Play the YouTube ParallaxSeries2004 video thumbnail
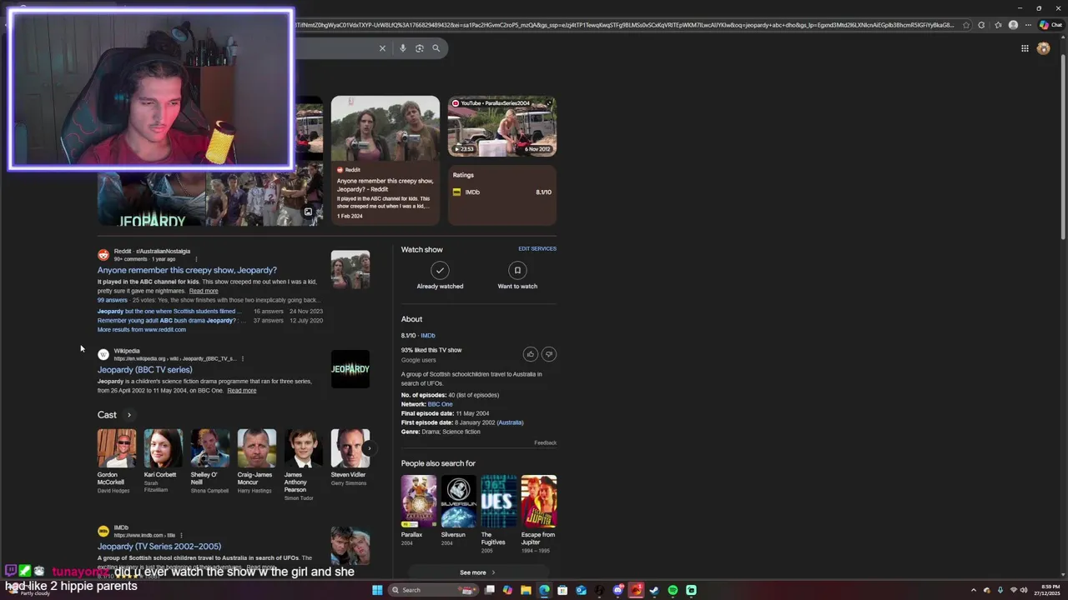This screenshot has width=1068, height=600. coord(502,126)
